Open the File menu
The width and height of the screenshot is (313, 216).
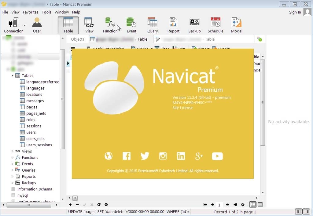[5, 12]
